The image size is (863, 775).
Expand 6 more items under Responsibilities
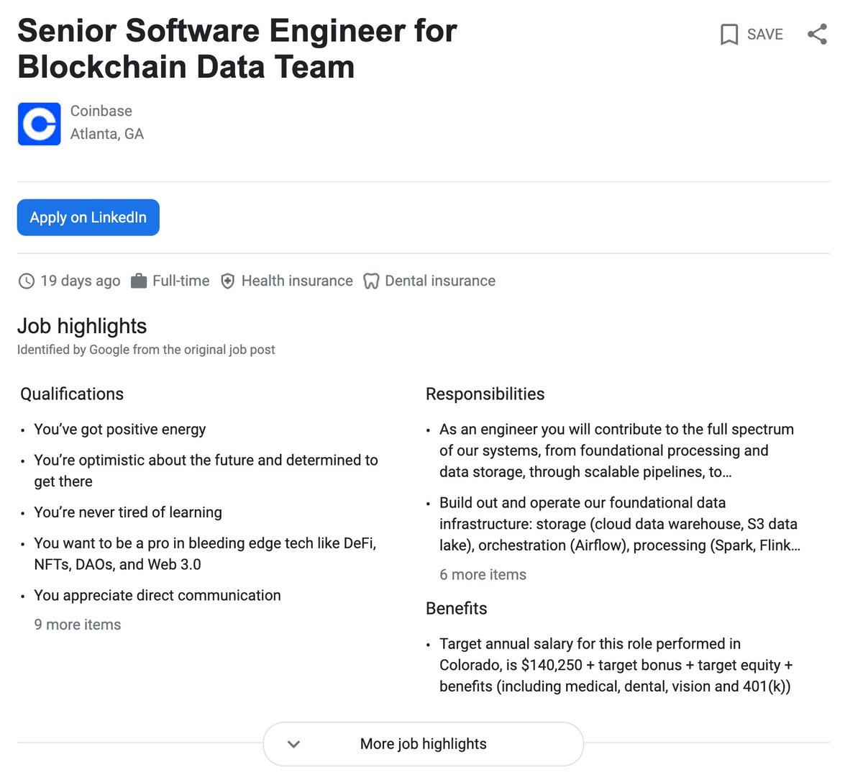483,574
